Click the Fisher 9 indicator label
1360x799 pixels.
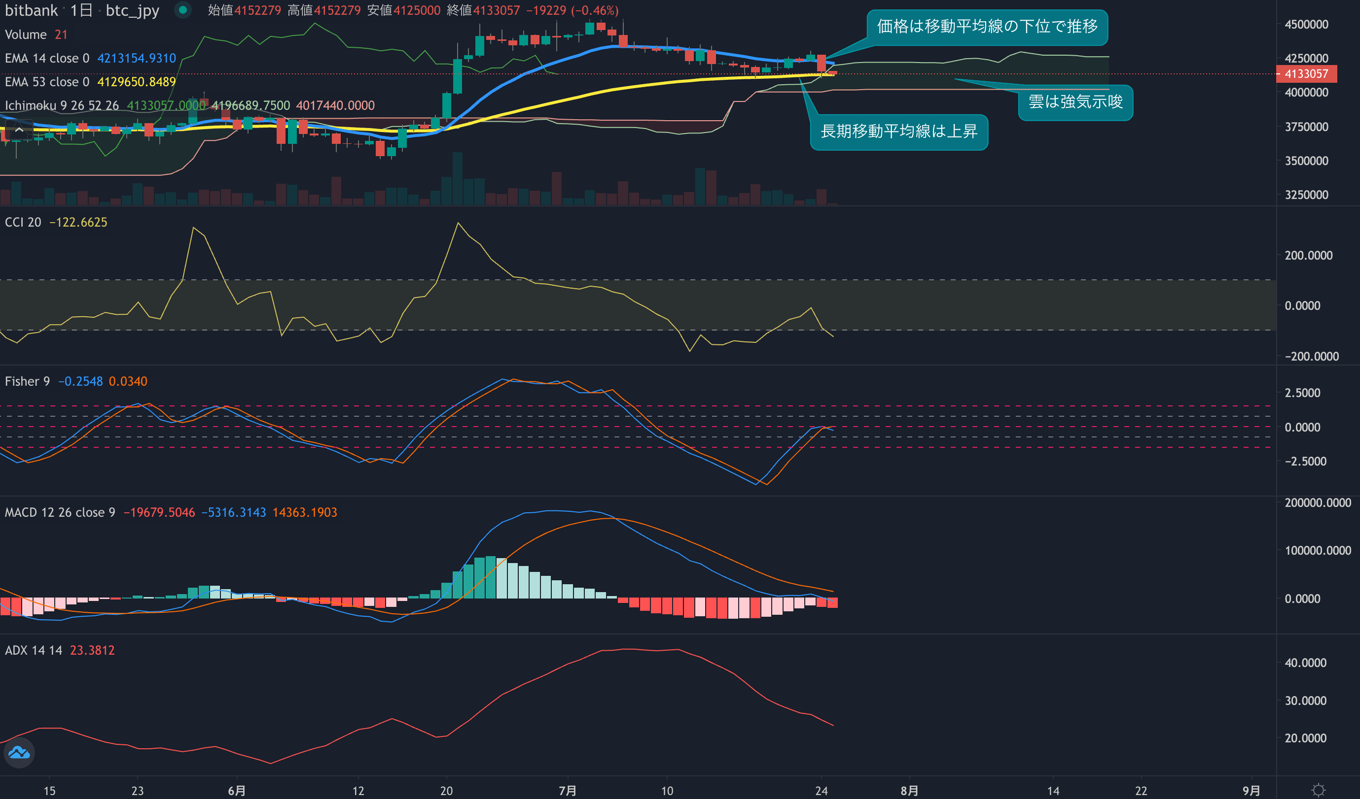27,381
